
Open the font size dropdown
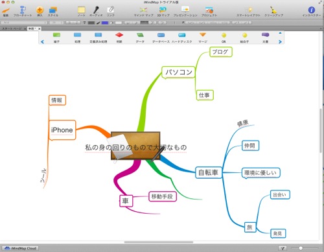point(56,23)
